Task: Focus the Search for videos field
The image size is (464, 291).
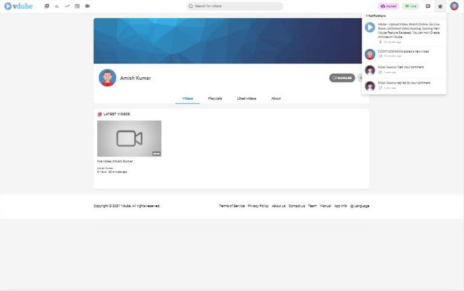Action: point(235,6)
